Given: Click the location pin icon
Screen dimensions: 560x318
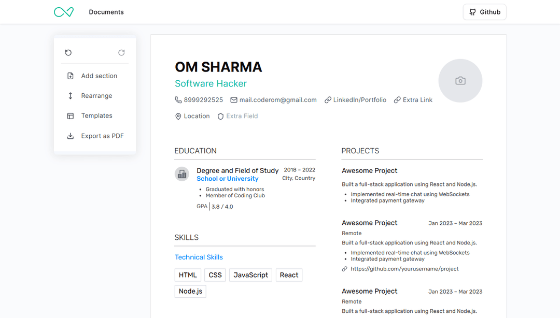Looking at the screenshot, I should [x=178, y=117].
